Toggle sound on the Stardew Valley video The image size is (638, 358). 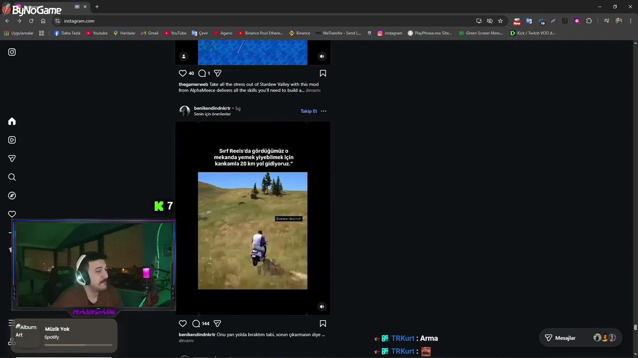click(322, 56)
